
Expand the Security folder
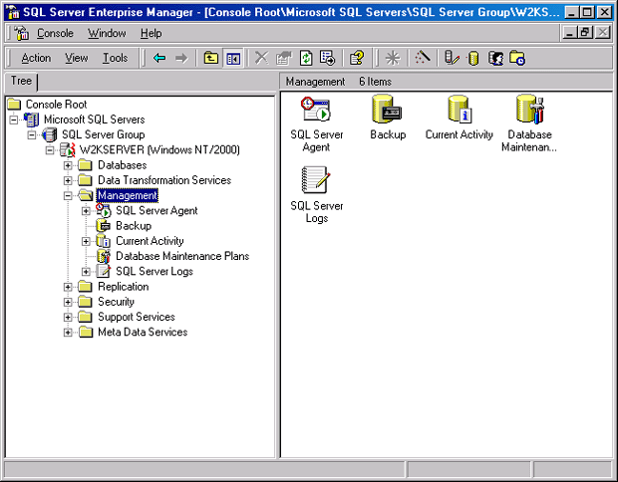coord(68,302)
